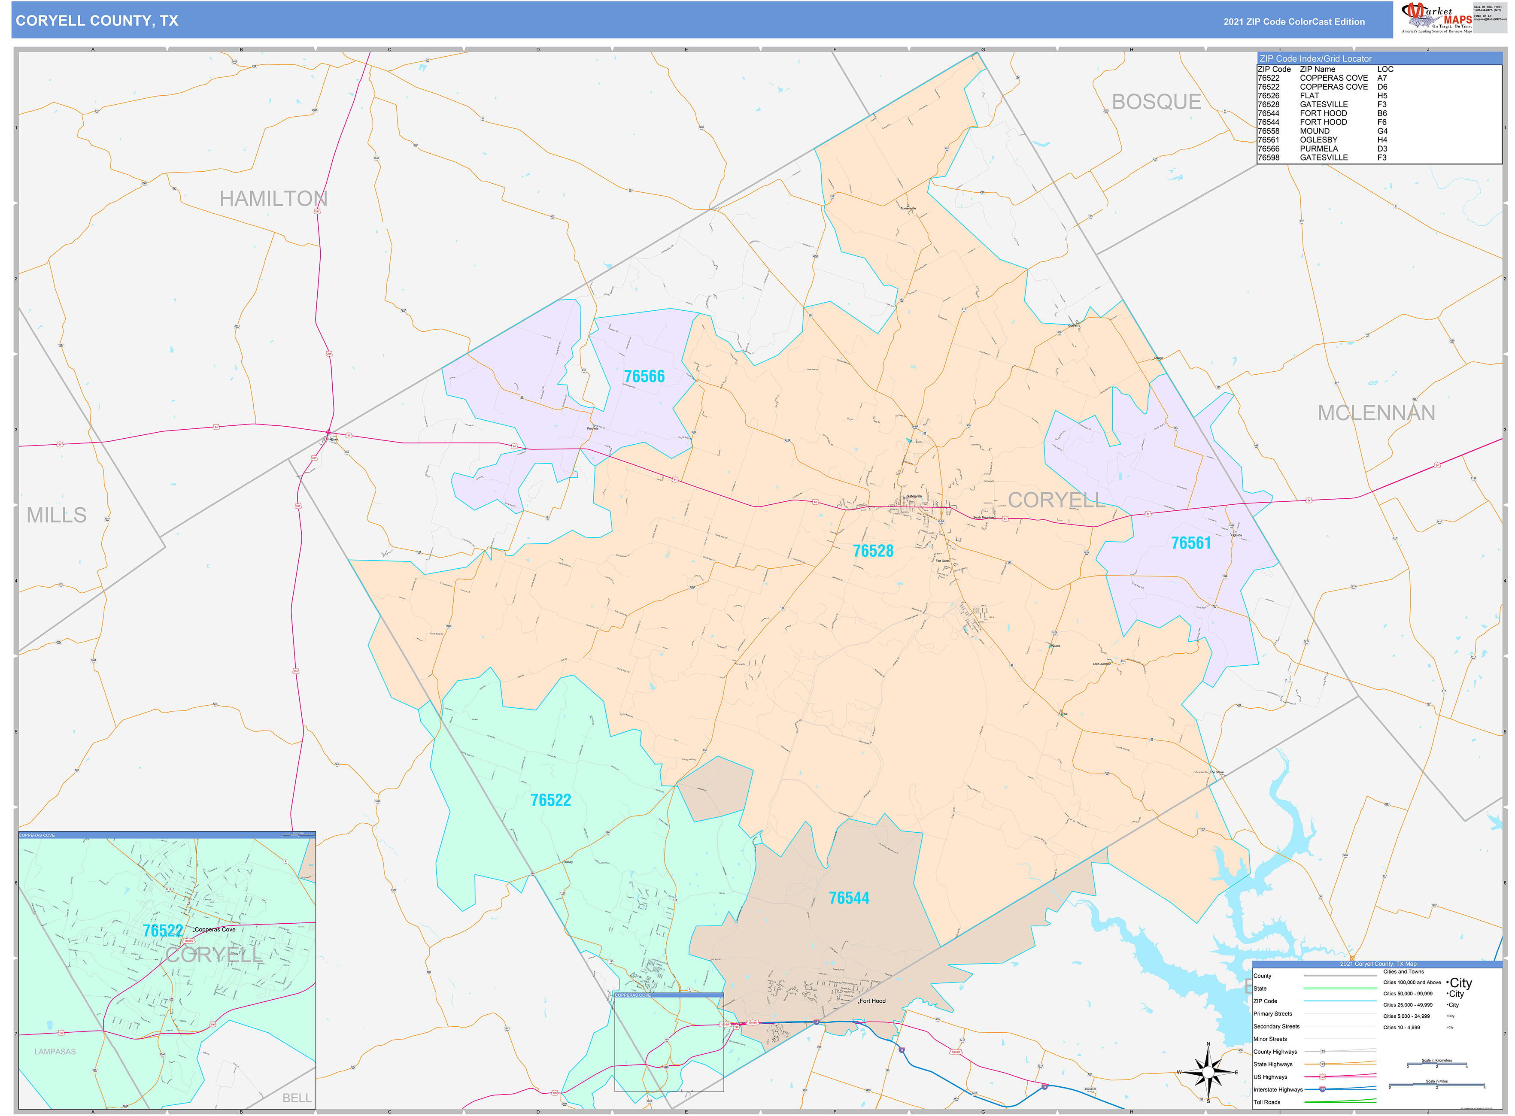Click the Market MAPS logo
Viewport: 1515px width, 1116px height.
[1436, 18]
